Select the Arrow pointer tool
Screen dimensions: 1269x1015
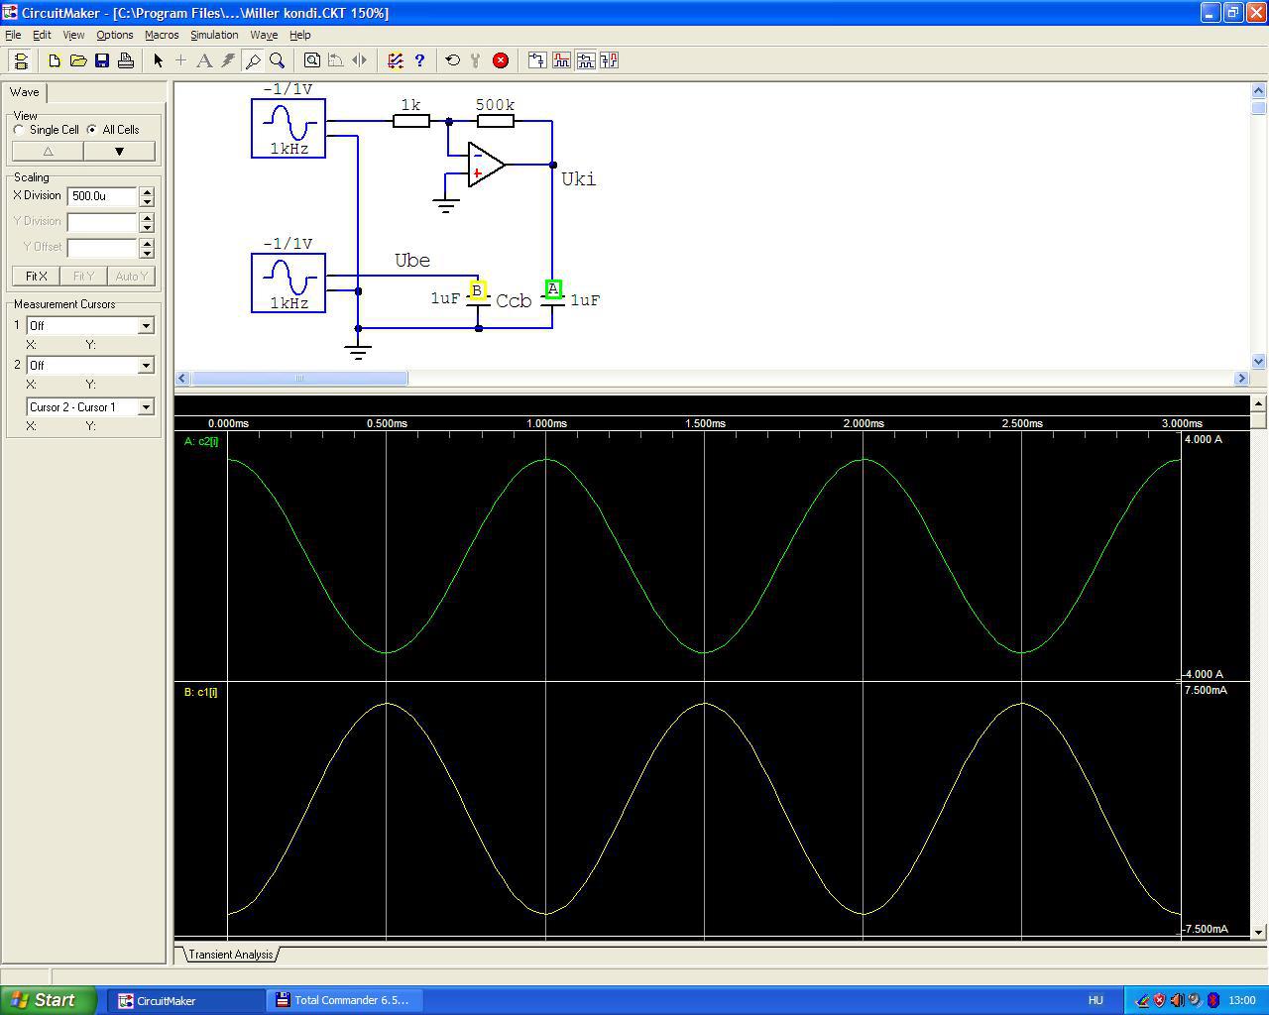coord(158,60)
